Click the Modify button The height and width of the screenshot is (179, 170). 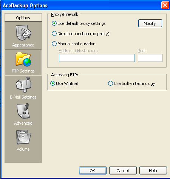150,23
